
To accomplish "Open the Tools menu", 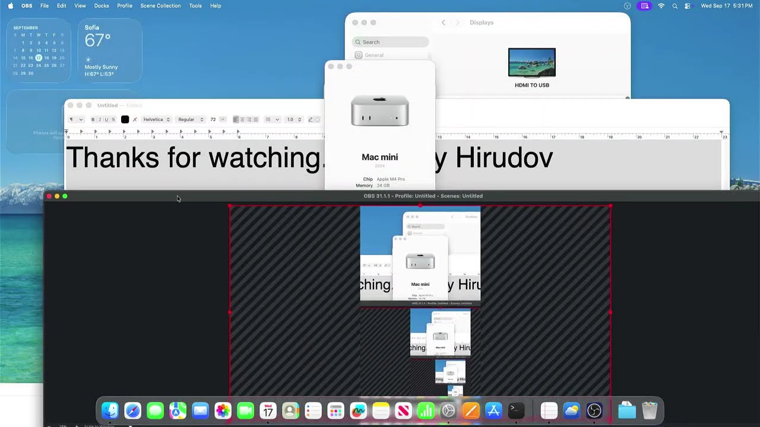I will pyautogui.click(x=195, y=6).
